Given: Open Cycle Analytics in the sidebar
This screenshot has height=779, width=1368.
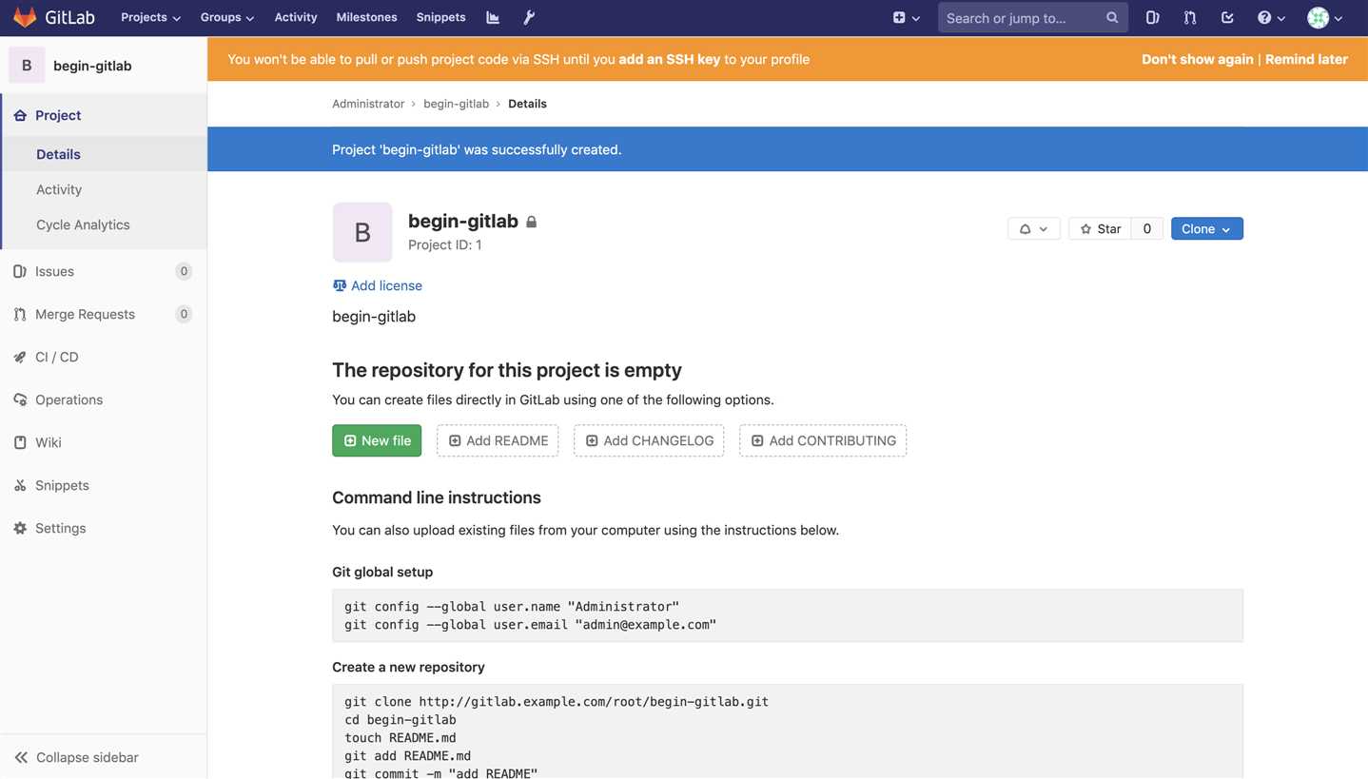Looking at the screenshot, I should point(83,224).
